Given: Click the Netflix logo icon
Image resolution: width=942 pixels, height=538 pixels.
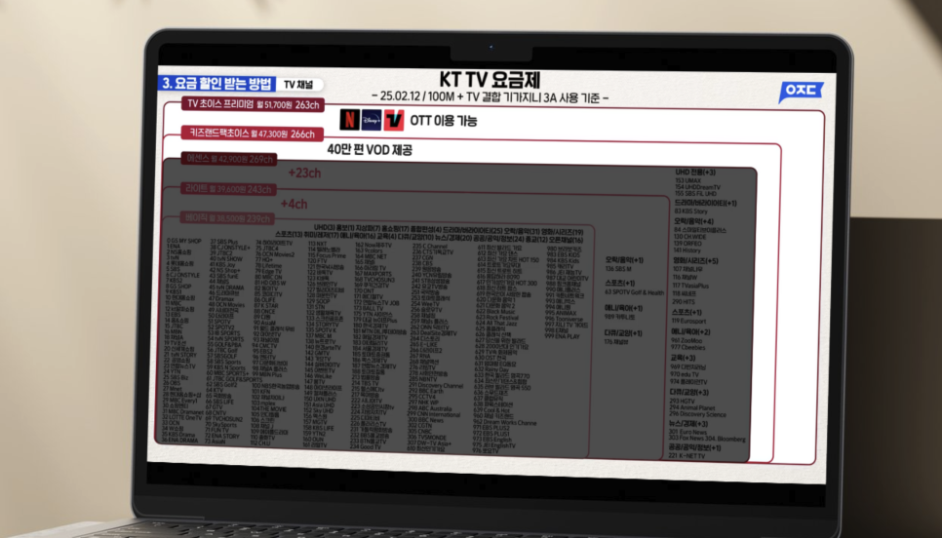Looking at the screenshot, I should coord(350,120).
